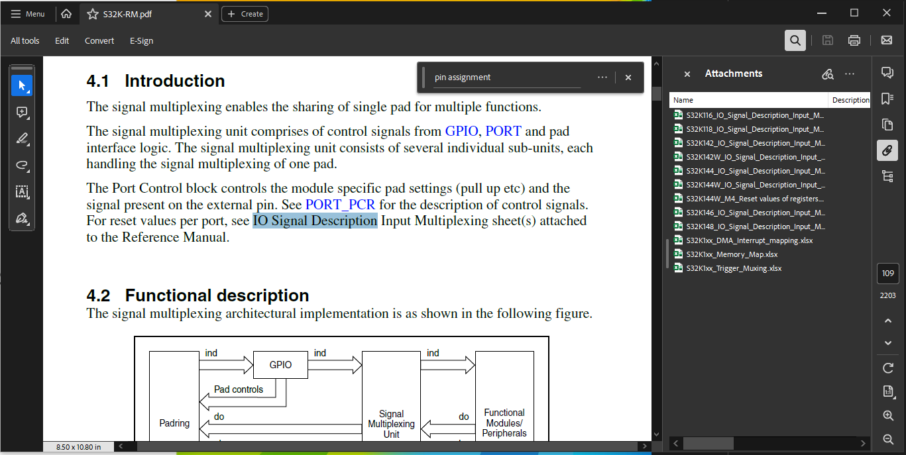This screenshot has width=906, height=455.
Task: Select the arrow selection tool
Action: [22, 85]
